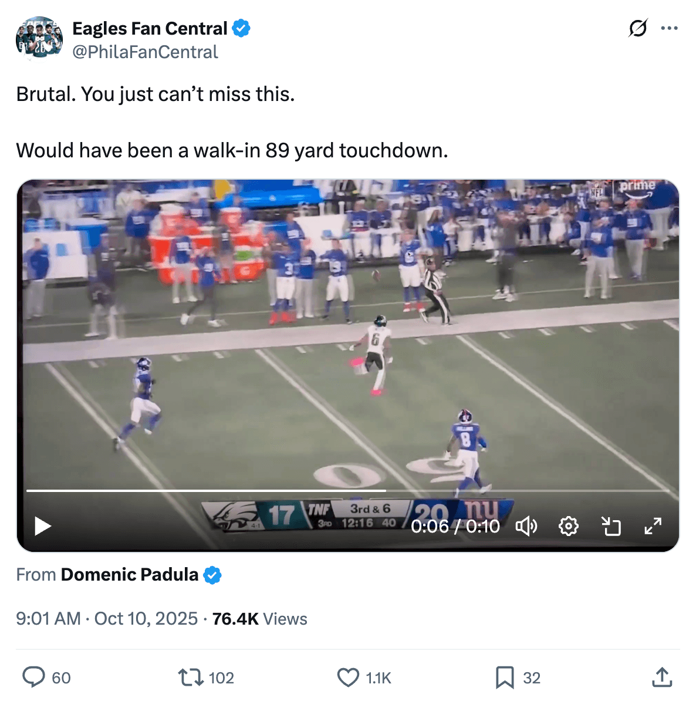The width and height of the screenshot is (696, 701).
Task: Toggle picture-in-picture mode
Action: (611, 526)
